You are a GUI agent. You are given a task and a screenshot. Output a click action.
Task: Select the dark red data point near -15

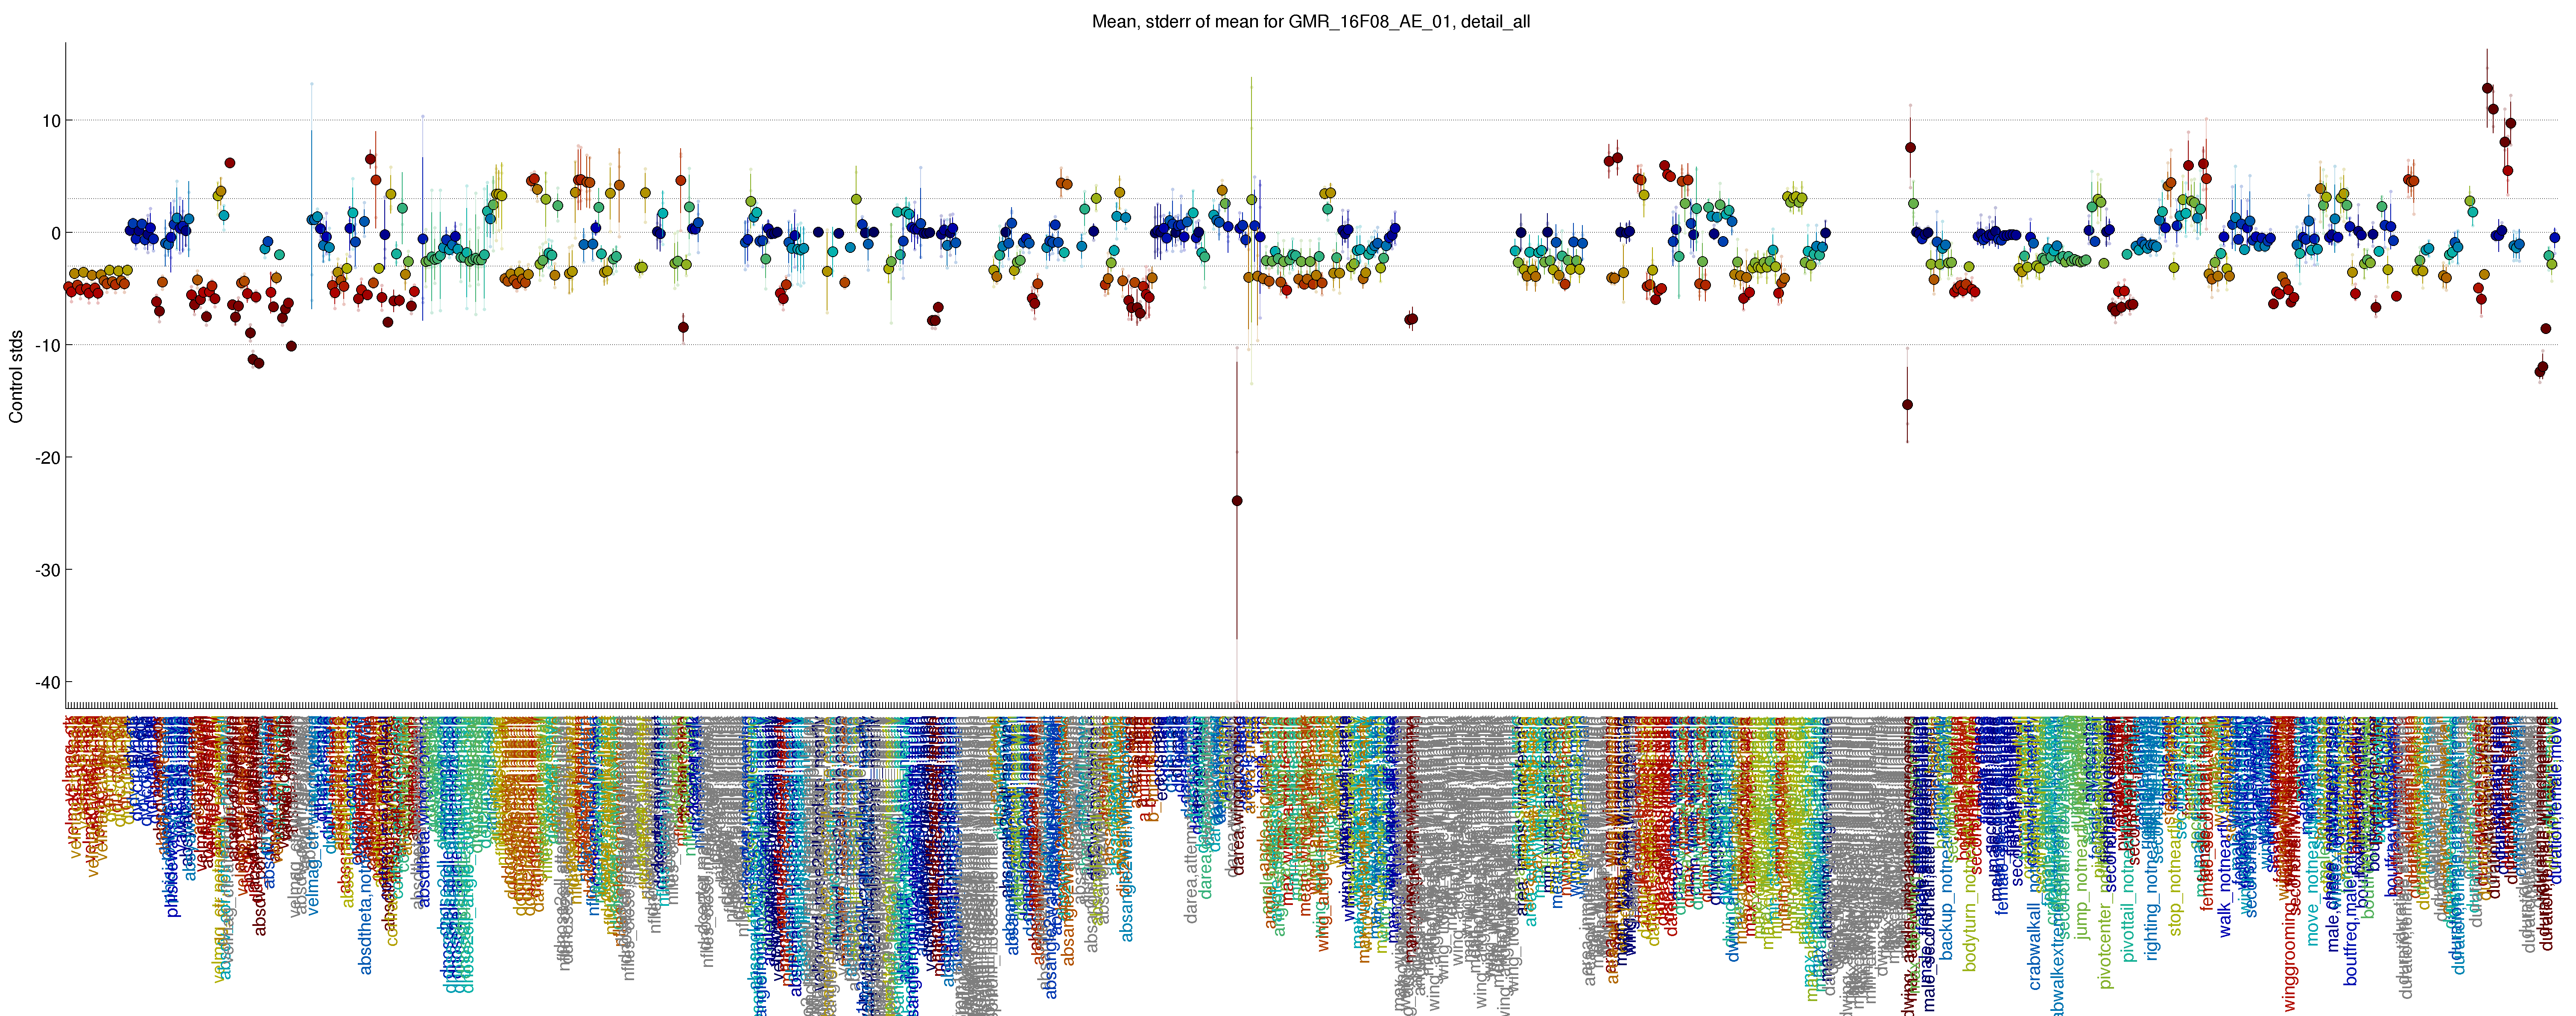(1907, 405)
